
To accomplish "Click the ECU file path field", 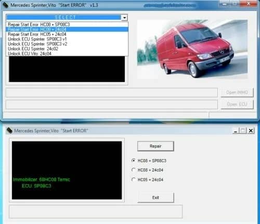I will pos(112,104).
